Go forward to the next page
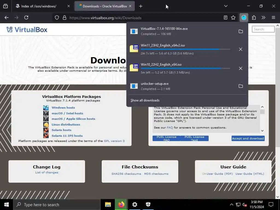Screen dimensions: 280x210 (16, 17)
